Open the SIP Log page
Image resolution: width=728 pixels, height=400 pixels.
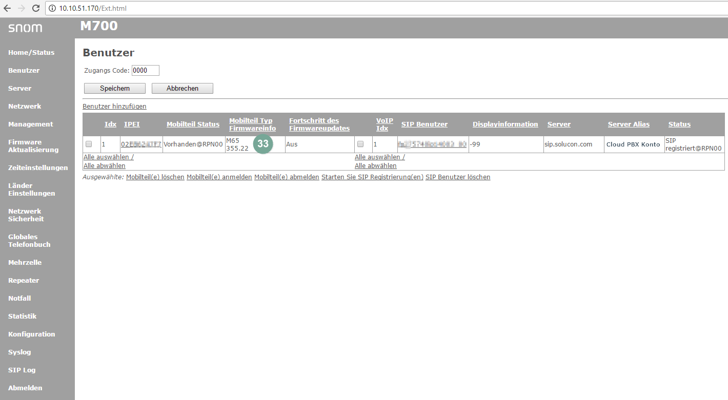coord(22,370)
